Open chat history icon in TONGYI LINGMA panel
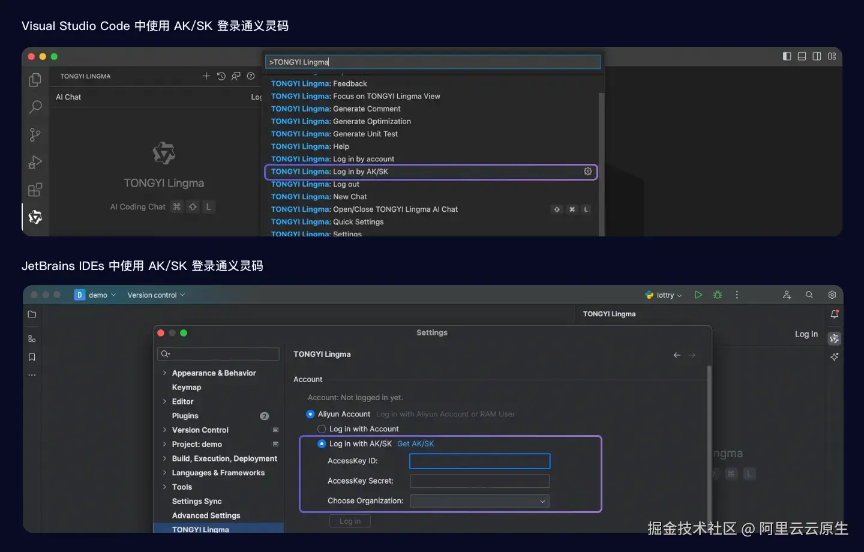 tap(221, 76)
